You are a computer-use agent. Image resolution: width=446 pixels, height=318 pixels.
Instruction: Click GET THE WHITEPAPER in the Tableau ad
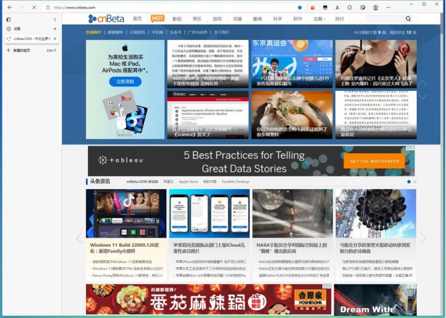click(375, 161)
